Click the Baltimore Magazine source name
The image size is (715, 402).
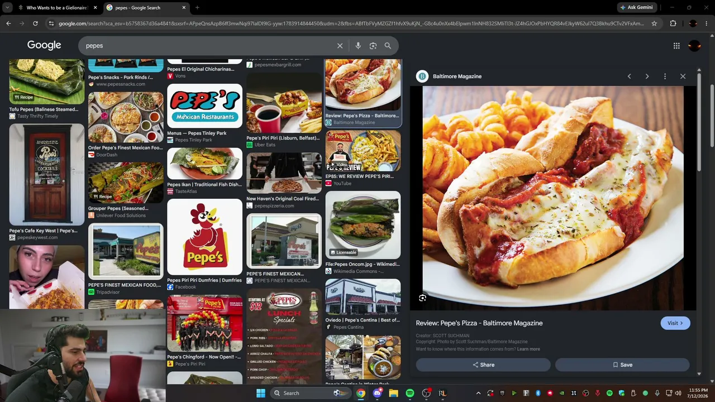coord(457,76)
